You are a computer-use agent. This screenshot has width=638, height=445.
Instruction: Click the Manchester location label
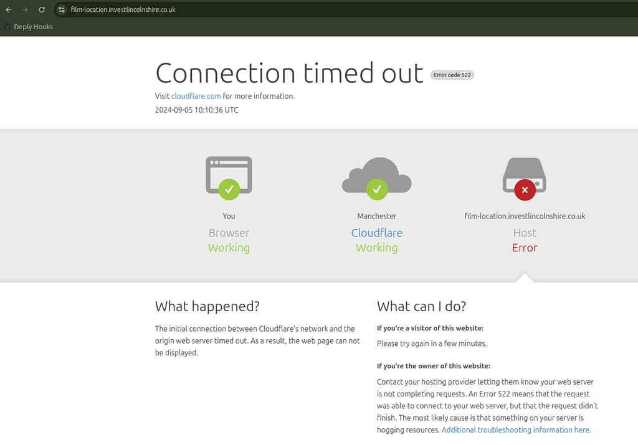point(377,216)
